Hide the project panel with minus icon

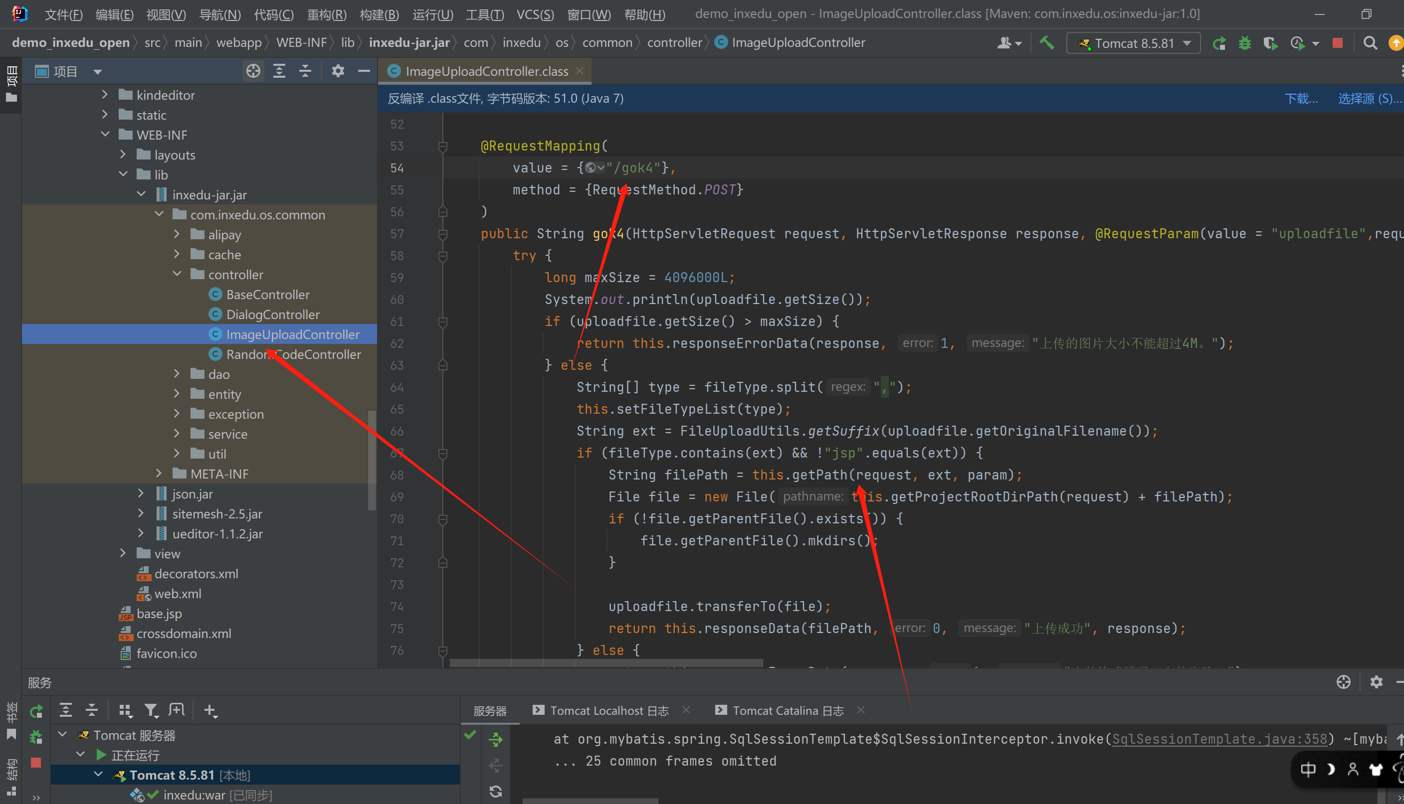click(364, 71)
